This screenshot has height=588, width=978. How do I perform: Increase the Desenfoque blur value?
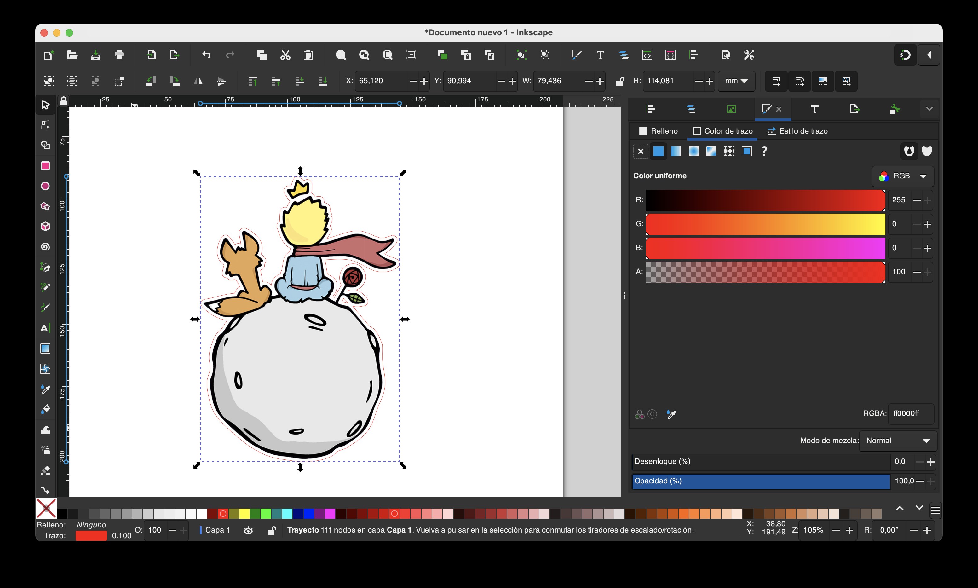tap(930, 462)
